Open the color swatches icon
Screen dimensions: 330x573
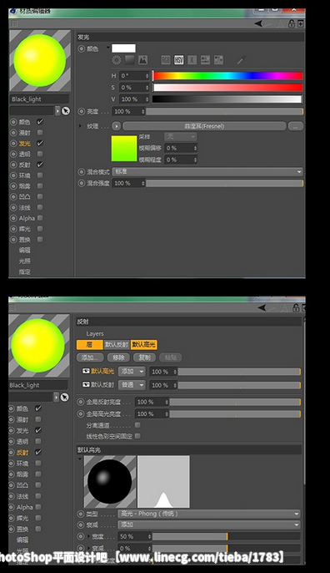pyautogui.click(x=218, y=60)
